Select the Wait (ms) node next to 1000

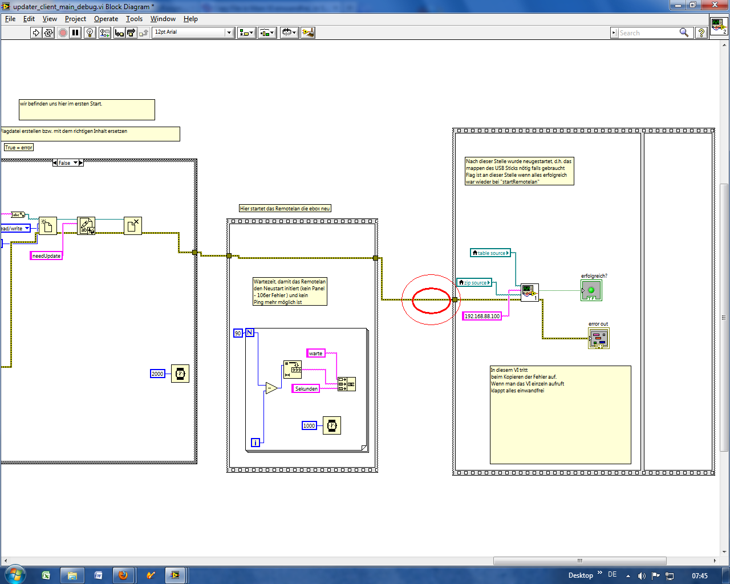332,425
